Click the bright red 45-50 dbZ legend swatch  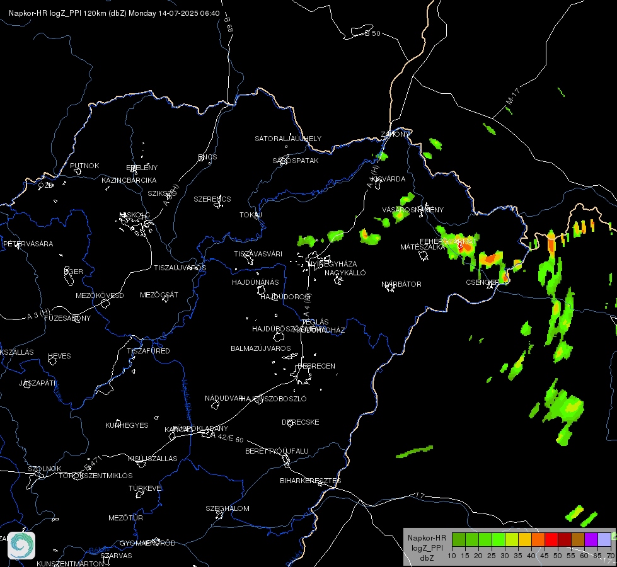pyautogui.click(x=551, y=540)
